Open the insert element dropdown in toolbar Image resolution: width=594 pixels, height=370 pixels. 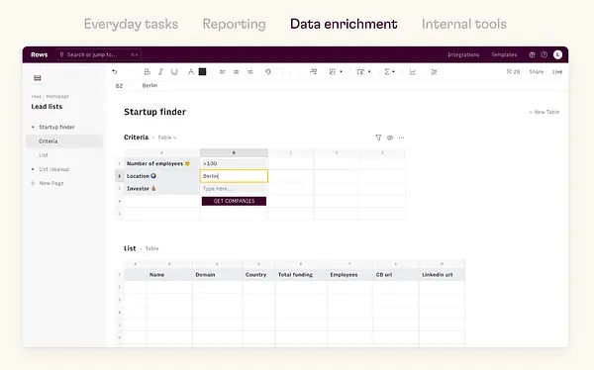pos(363,71)
